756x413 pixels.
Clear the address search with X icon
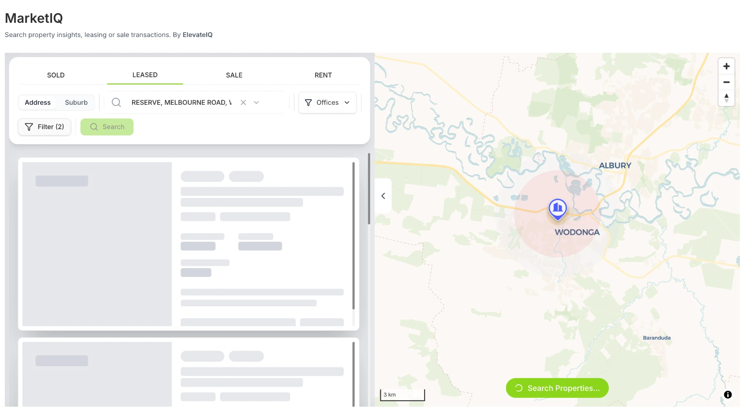pyautogui.click(x=243, y=102)
